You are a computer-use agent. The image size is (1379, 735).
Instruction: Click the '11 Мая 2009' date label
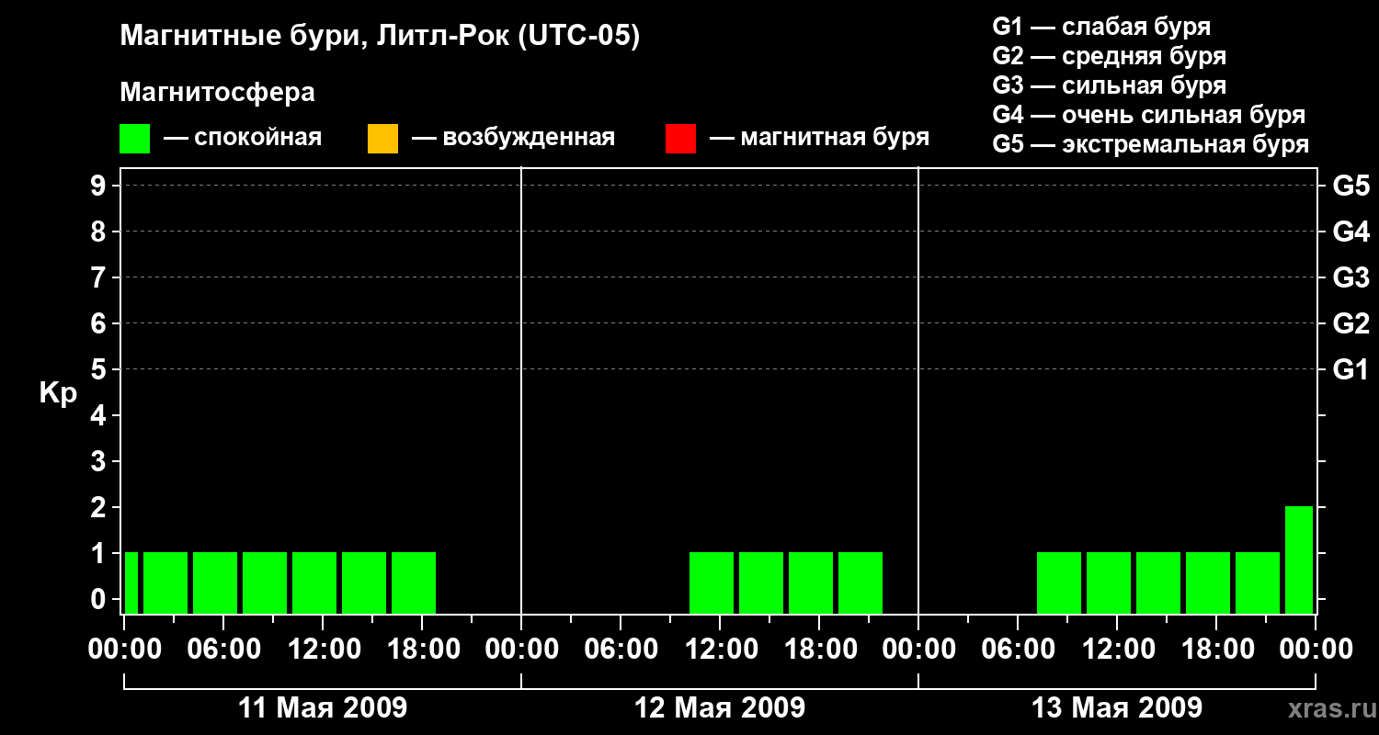click(323, 707)
